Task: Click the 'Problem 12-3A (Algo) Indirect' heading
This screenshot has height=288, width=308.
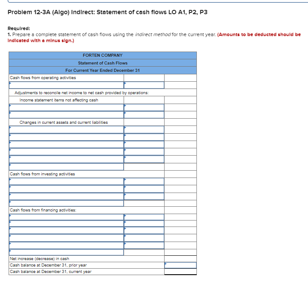Action: 107,12
